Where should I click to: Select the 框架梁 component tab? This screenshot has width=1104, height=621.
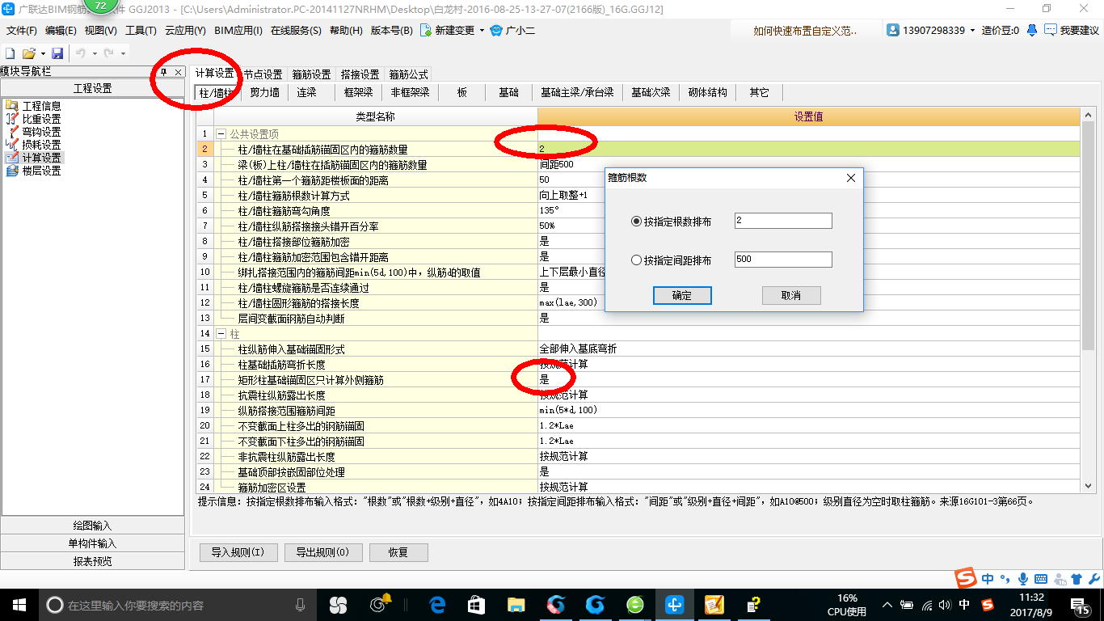(358, 93)
